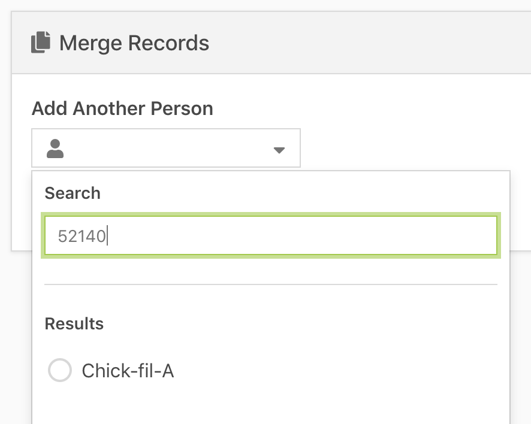Click the white panel area beside picker

click(x=406, y=135)
